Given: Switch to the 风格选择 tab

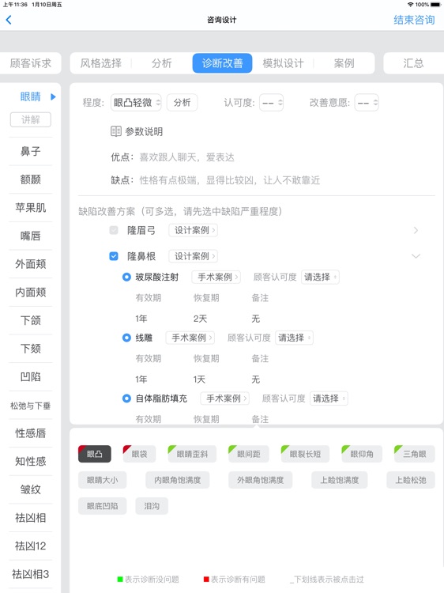Looking at the screenshot, I should pyautogui.click(x=101, y=63).
